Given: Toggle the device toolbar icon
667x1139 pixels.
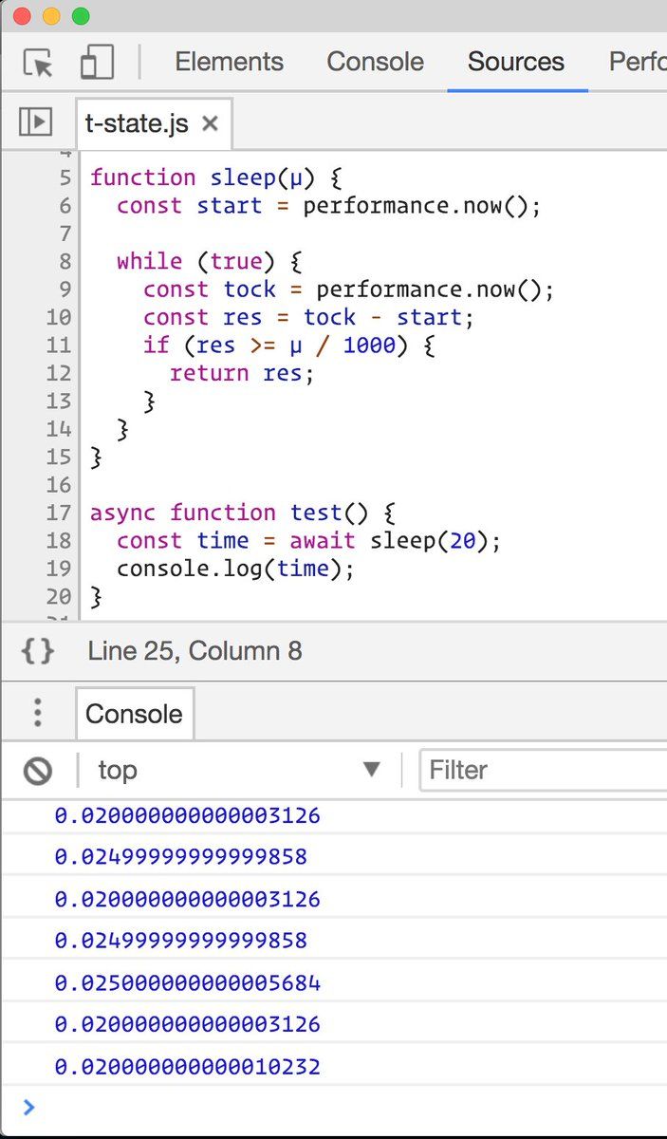Looking at the screenshot, I should (97, 63).
